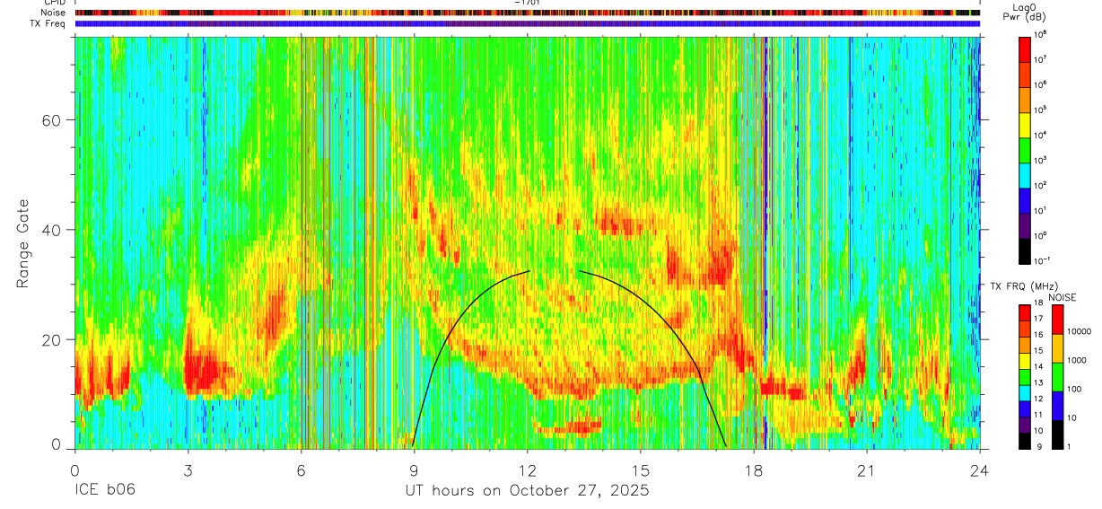Click the 9 tick label on UT hours axis
Viewport: 1102px width, 509px height.
coord(414,470)
